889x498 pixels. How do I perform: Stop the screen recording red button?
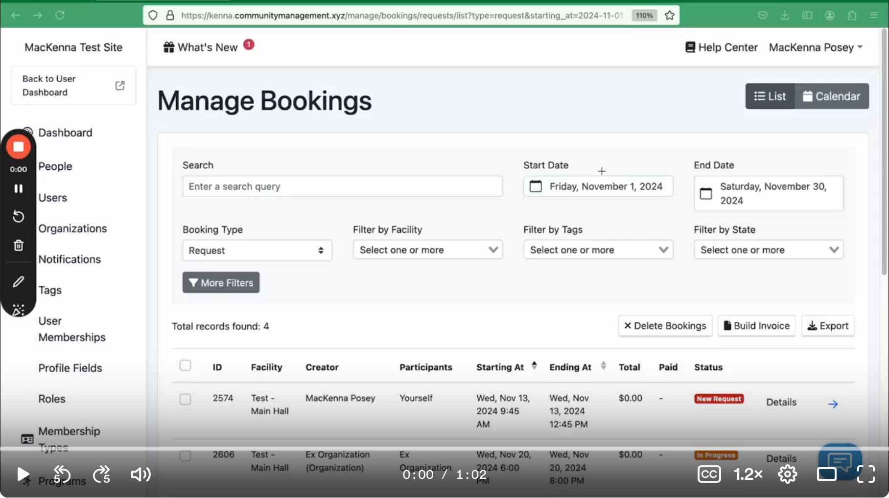tap(19, 147)
